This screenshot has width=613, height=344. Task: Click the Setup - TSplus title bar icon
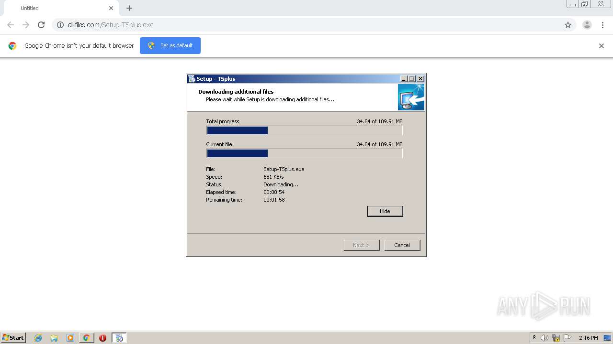tap(192, 79)
